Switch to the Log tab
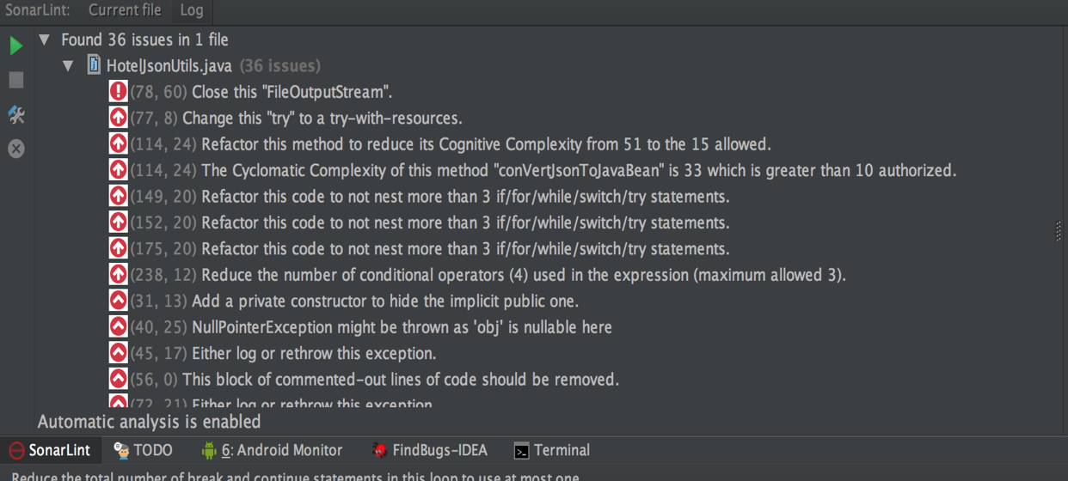 point(191,10)
